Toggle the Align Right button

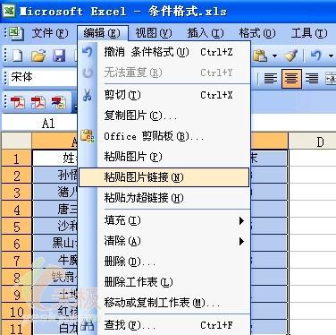pos(312,79)
